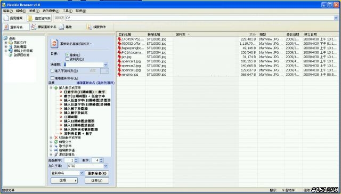This screenshot has width=341, height=194.
Task: Click the red file icon of opencar3.jpg
Action: (x=119, y=70)
